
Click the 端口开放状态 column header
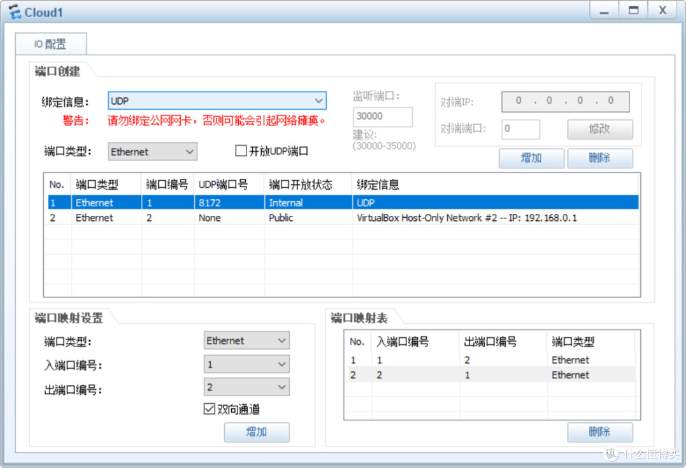[x=309, y=185]
